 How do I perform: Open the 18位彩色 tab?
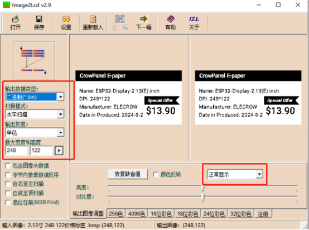[187, 214]
